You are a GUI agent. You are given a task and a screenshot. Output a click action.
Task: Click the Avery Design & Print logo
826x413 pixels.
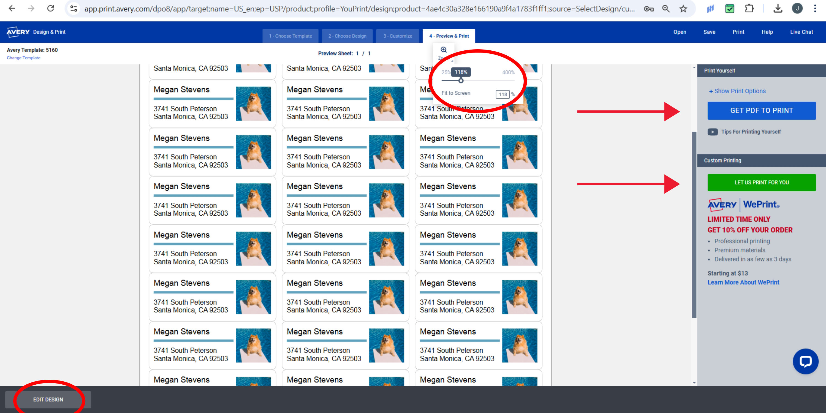pos(18,32)
